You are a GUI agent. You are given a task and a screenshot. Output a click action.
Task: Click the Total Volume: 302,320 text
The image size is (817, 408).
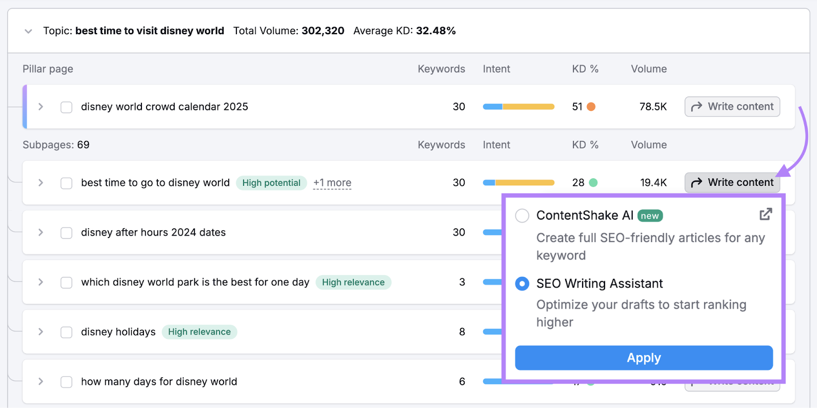click(289, 31)
